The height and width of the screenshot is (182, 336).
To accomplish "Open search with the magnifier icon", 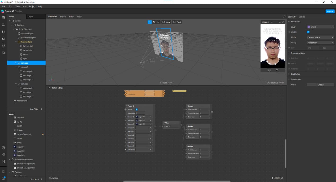I will pyautogui.click(x=3, y=53).
